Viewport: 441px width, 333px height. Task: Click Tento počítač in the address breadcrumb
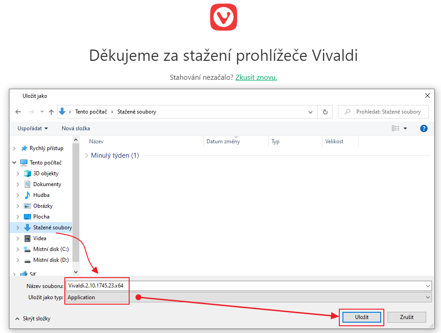91,112
